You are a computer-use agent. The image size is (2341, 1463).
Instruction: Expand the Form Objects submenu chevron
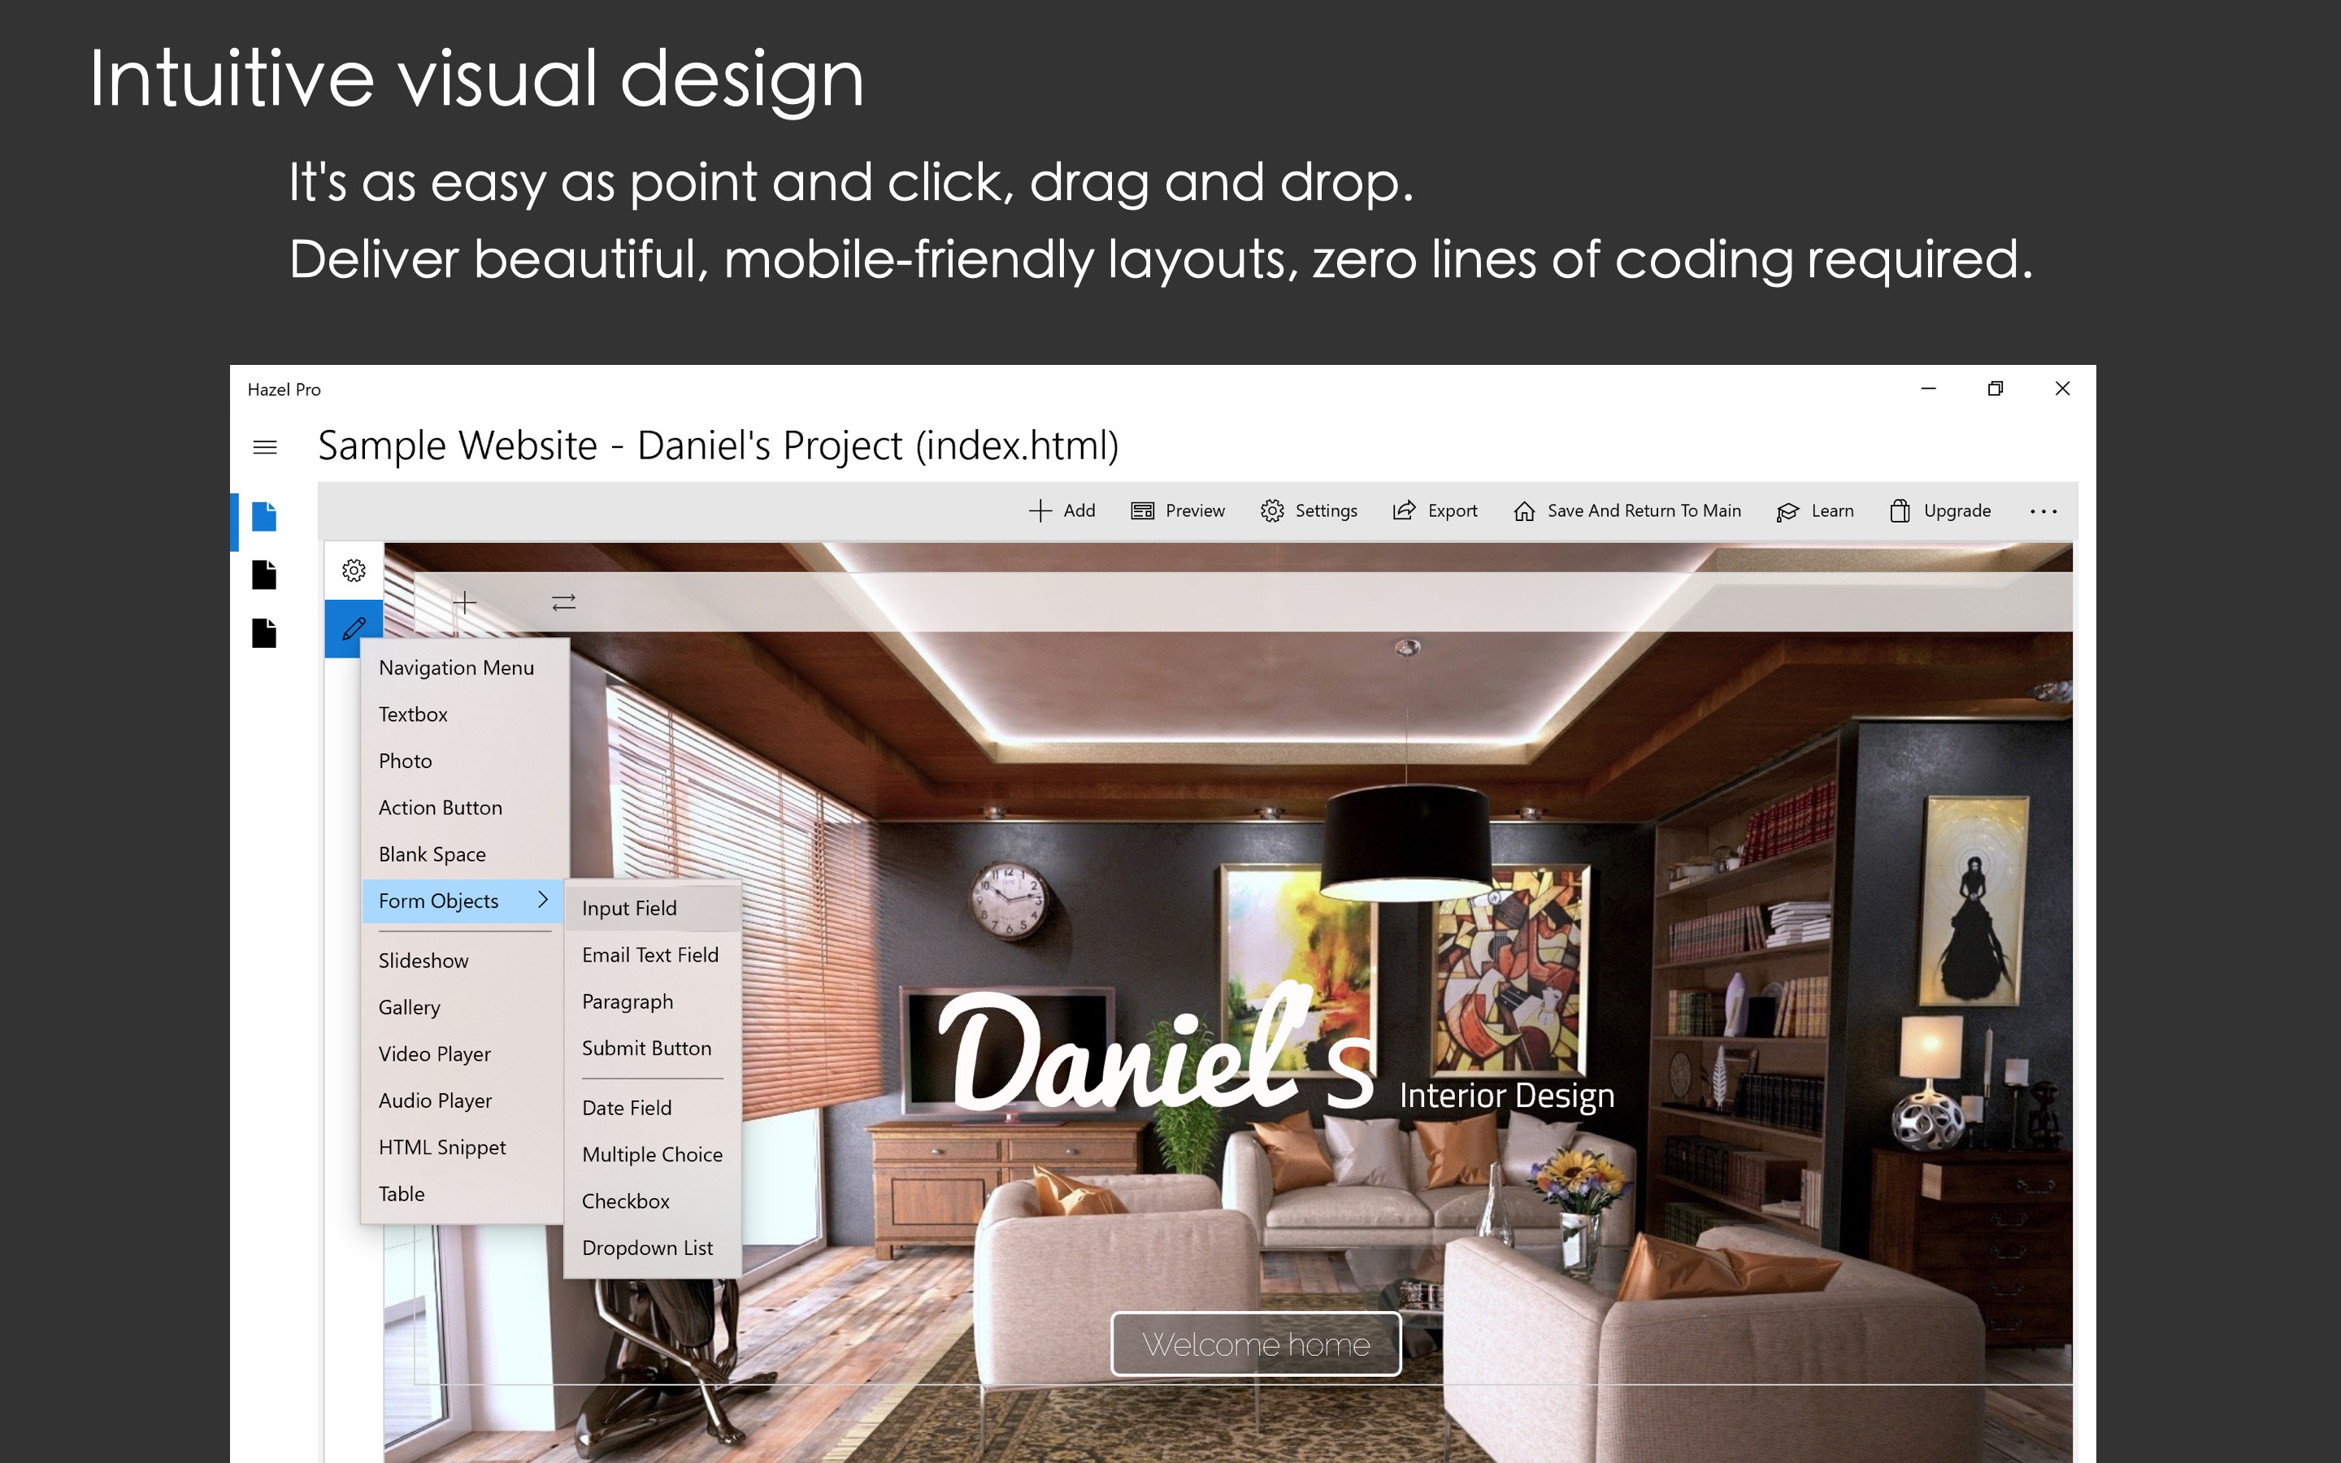543,900
